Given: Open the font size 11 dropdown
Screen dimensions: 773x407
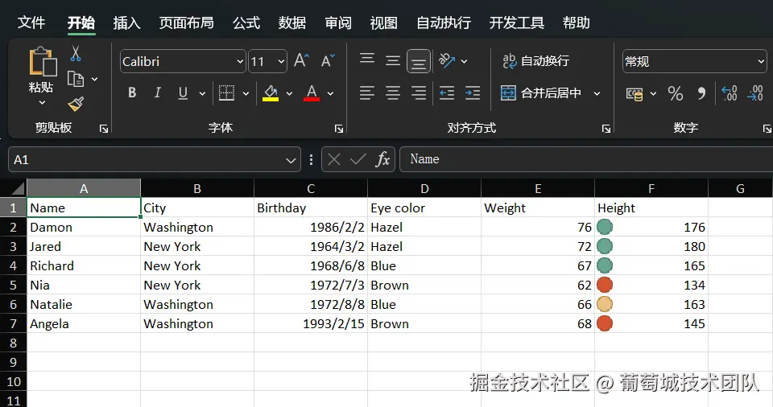Looking at the screenshot, I should [x=281, y=62].
